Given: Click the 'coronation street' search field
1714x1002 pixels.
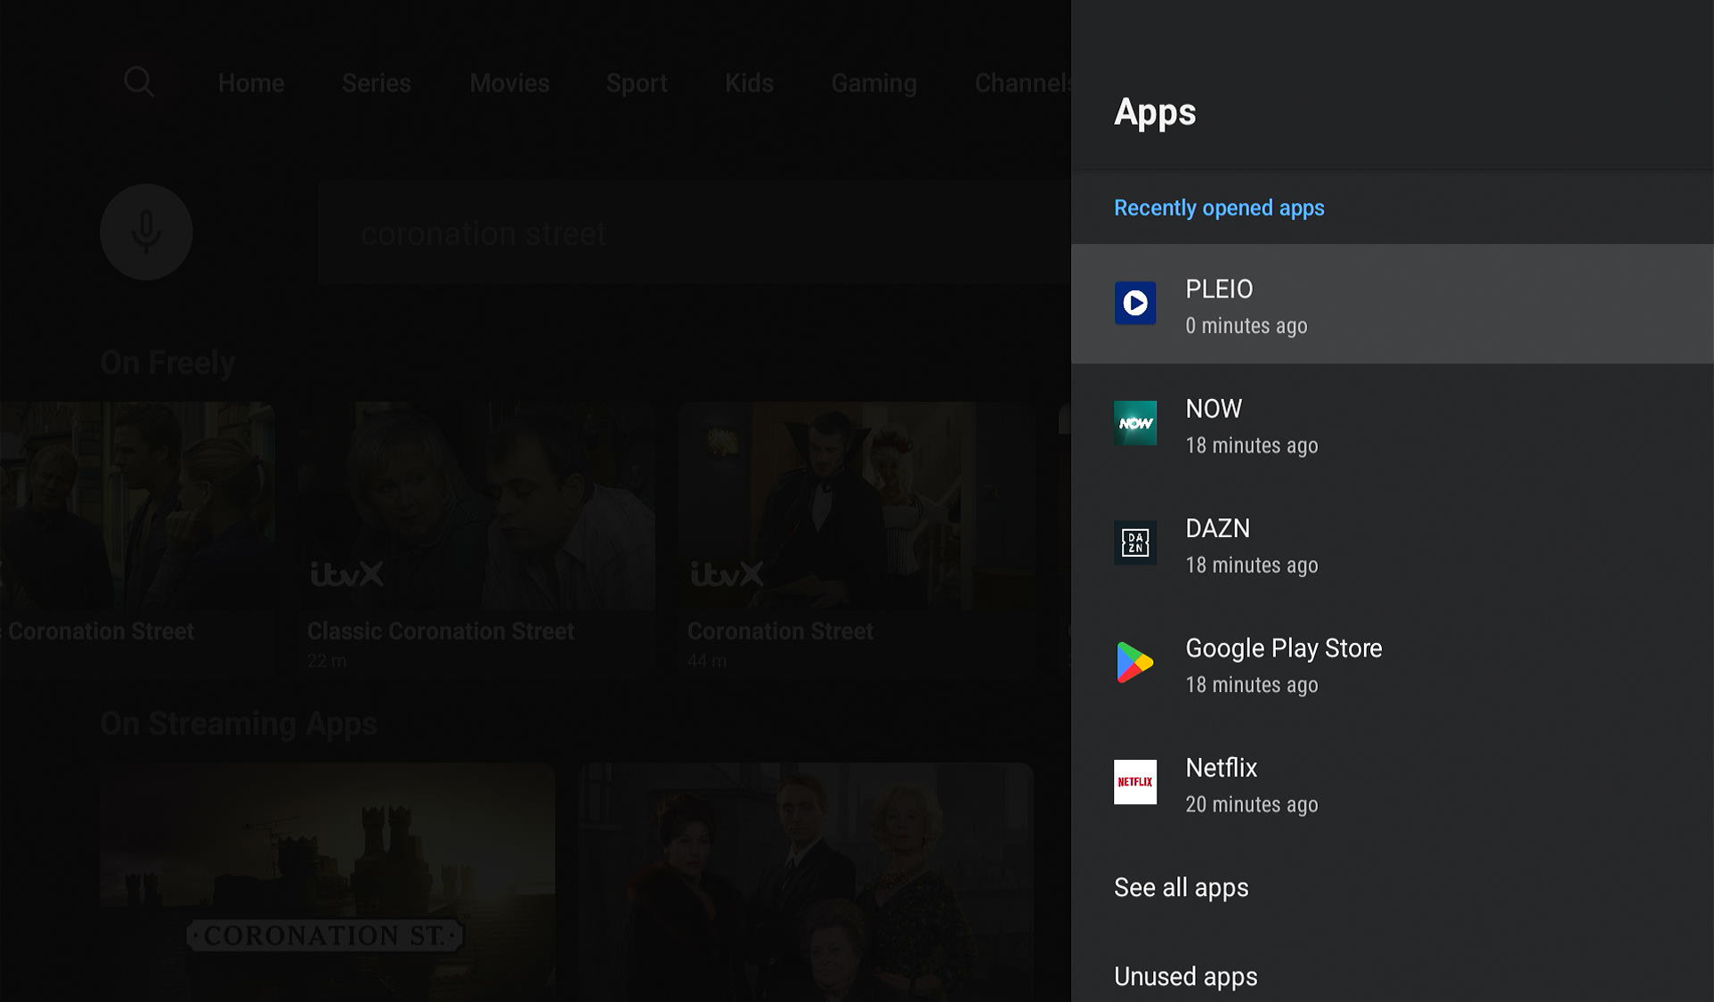Looking at the screenshot, I should pos(695,233).
